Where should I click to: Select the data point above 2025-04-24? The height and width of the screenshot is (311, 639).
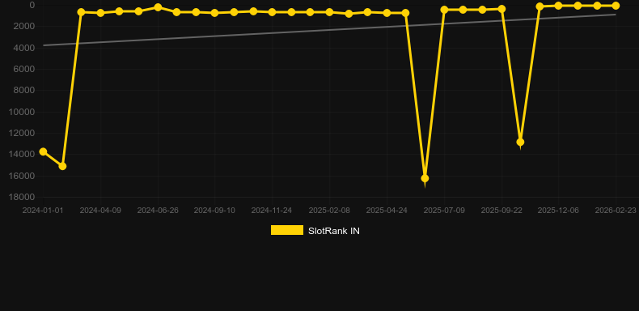[x=387, y=13]
